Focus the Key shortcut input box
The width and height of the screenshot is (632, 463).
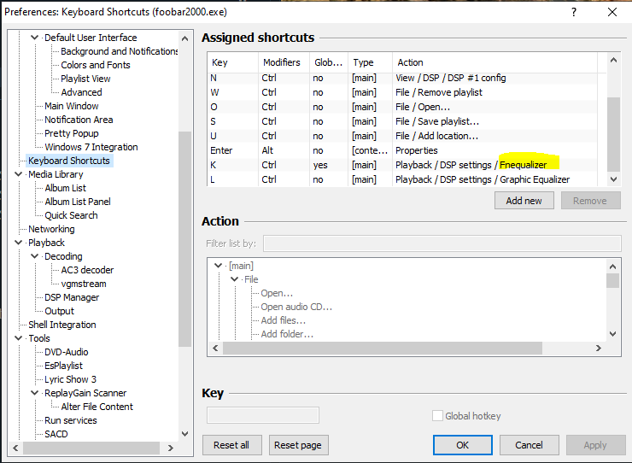(263, 415)
